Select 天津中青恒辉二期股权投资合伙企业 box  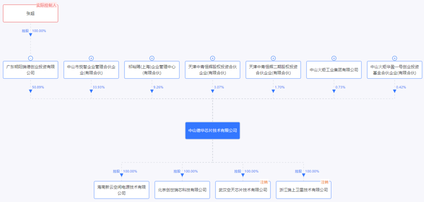coord(273,70)
